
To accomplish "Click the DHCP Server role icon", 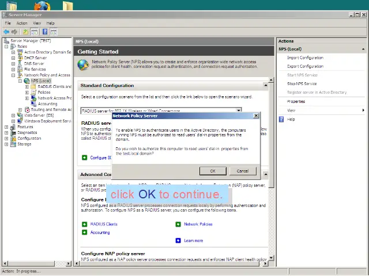I will [20, 57].
